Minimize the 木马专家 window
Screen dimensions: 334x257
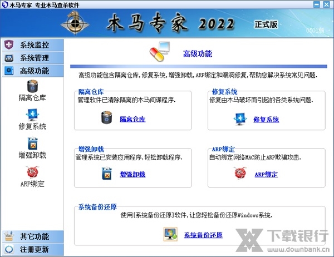click(x=317, y=4)
